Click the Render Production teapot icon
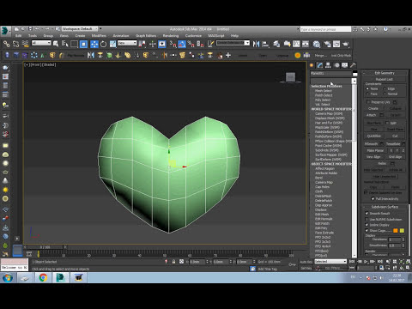This screenshot has height=309, width=412. (x=346, y=44)
